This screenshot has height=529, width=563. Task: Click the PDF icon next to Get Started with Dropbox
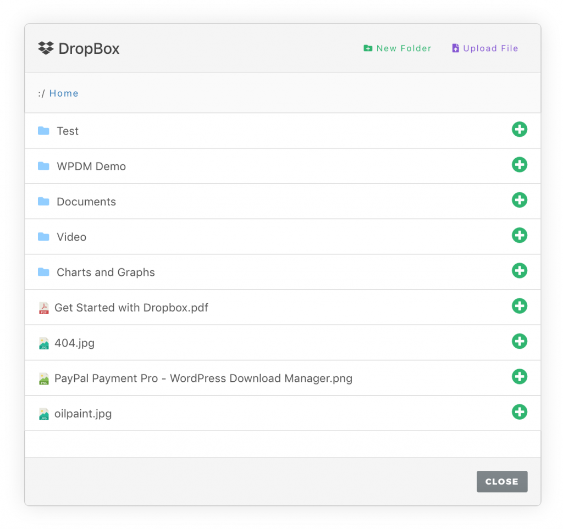click(44, 308)
